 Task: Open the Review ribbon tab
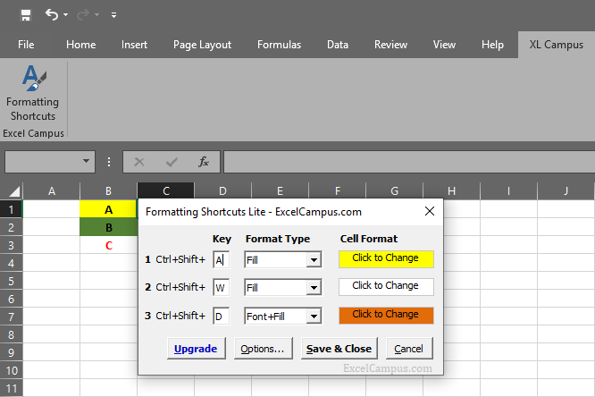390,45
